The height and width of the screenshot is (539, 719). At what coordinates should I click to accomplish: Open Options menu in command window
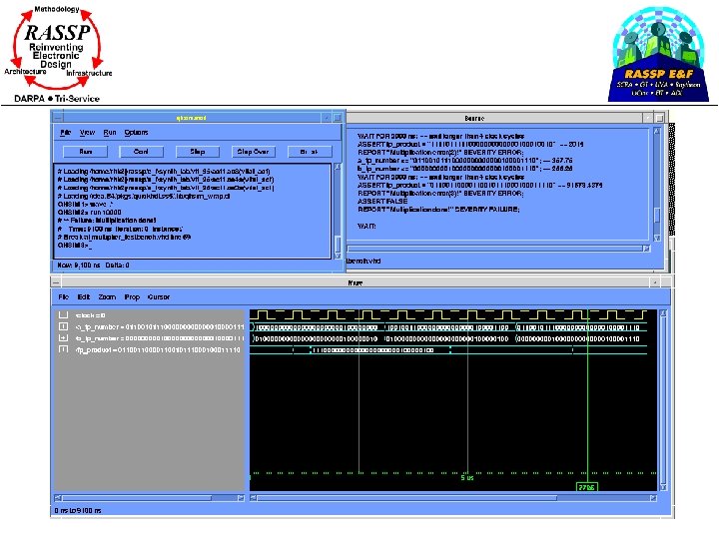(x=136, y=133)
